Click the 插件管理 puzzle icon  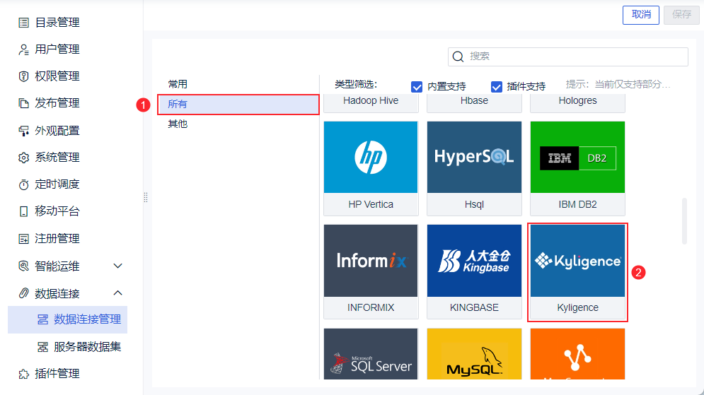(x=24, y=374)
